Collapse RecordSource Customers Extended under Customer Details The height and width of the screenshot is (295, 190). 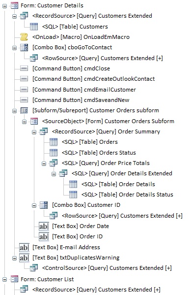pyautogui.click(x=14, y=17)
